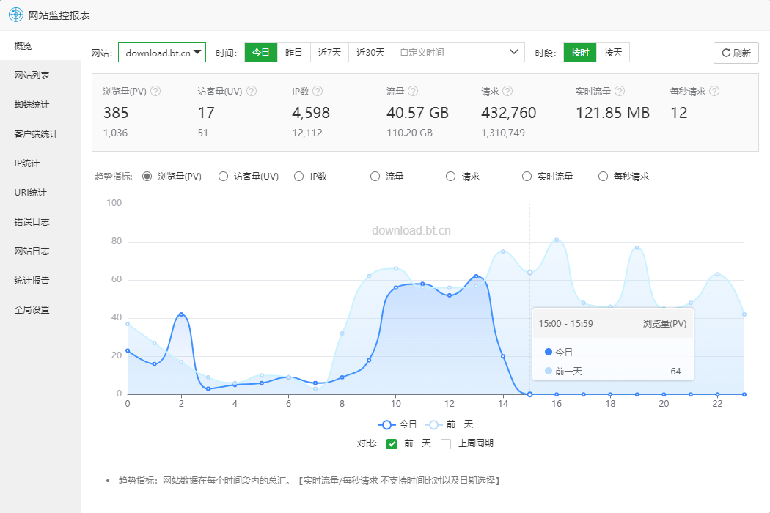Toggle 今日 series in chart legend
The width and height of the screenshot is (770, 513).
pos(397,424)
